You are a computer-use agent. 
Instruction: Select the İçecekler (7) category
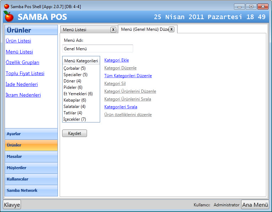(x=75, y=119)
